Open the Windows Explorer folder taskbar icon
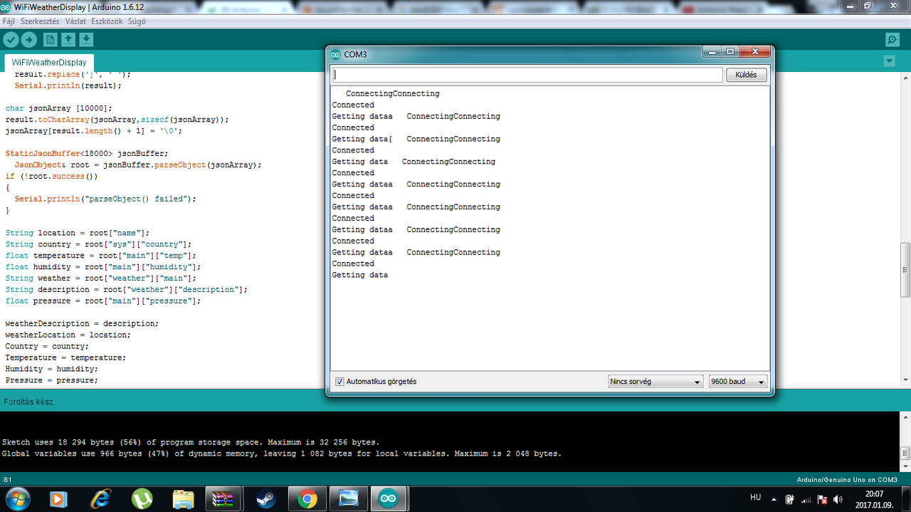The height and width of the screenshot is (512, 911). 184,498
